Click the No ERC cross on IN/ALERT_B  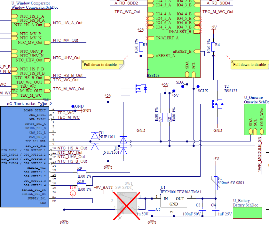(x=200, y=32)
